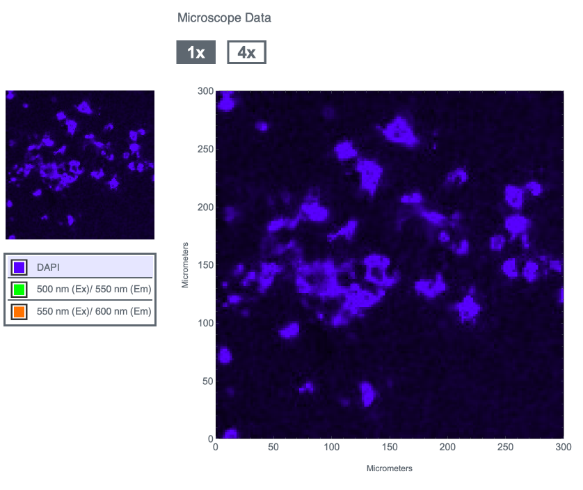Click the 50 tick on the y-axis
The height and width of the screenshot is (490, 583).
point(207,381)
